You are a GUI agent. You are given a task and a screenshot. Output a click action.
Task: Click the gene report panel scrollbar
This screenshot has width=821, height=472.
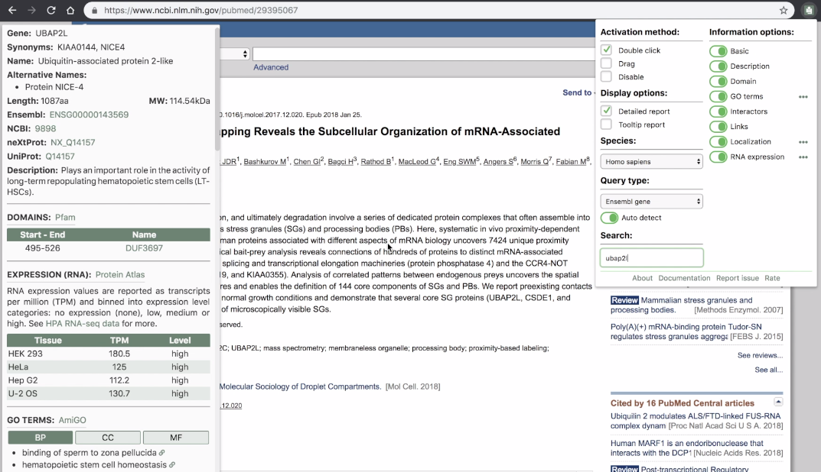pyautogui.click(x=217, y=89)
